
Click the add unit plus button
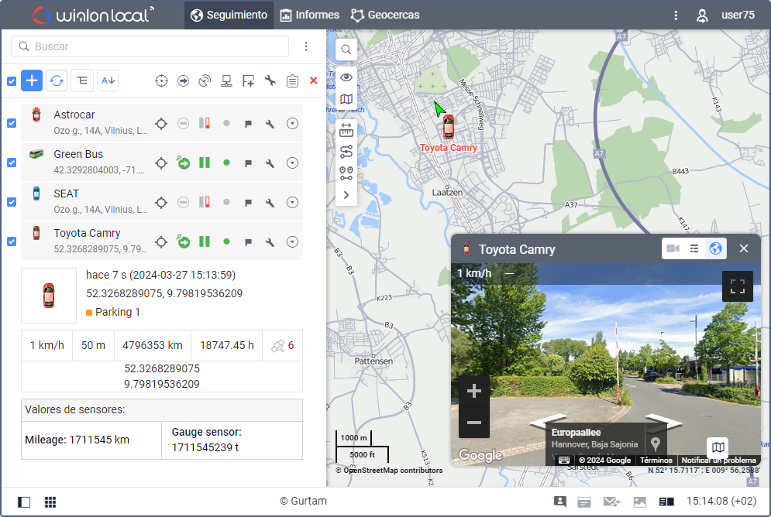32,80
